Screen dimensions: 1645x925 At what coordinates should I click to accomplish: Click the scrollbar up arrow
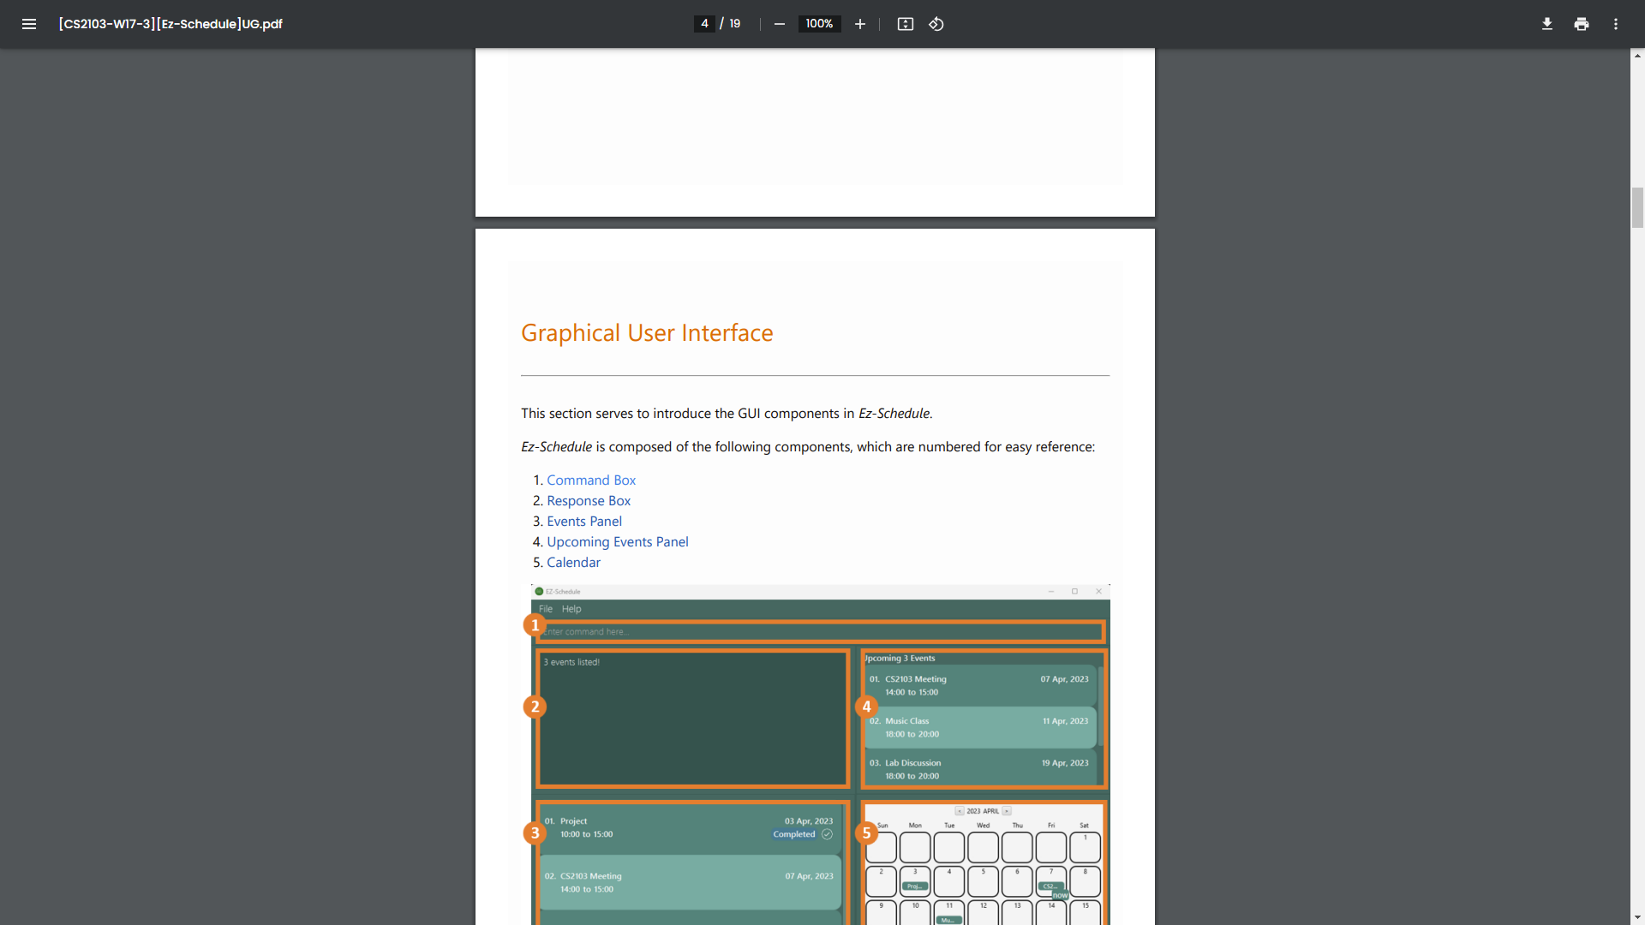pyautogui.click(x=1637, y=56)
